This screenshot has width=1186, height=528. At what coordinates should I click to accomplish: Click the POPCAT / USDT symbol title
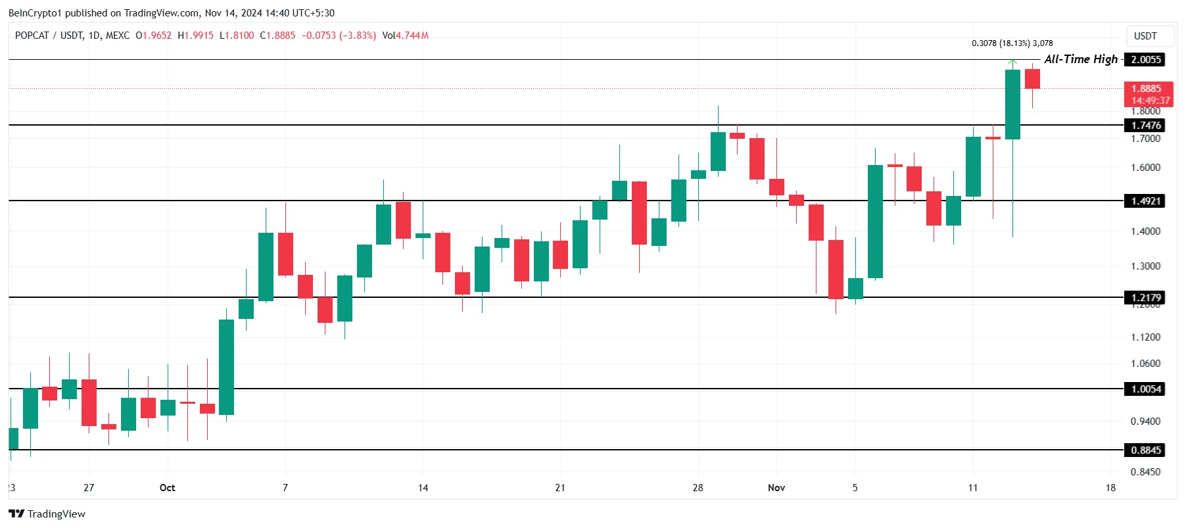(72, 36)
